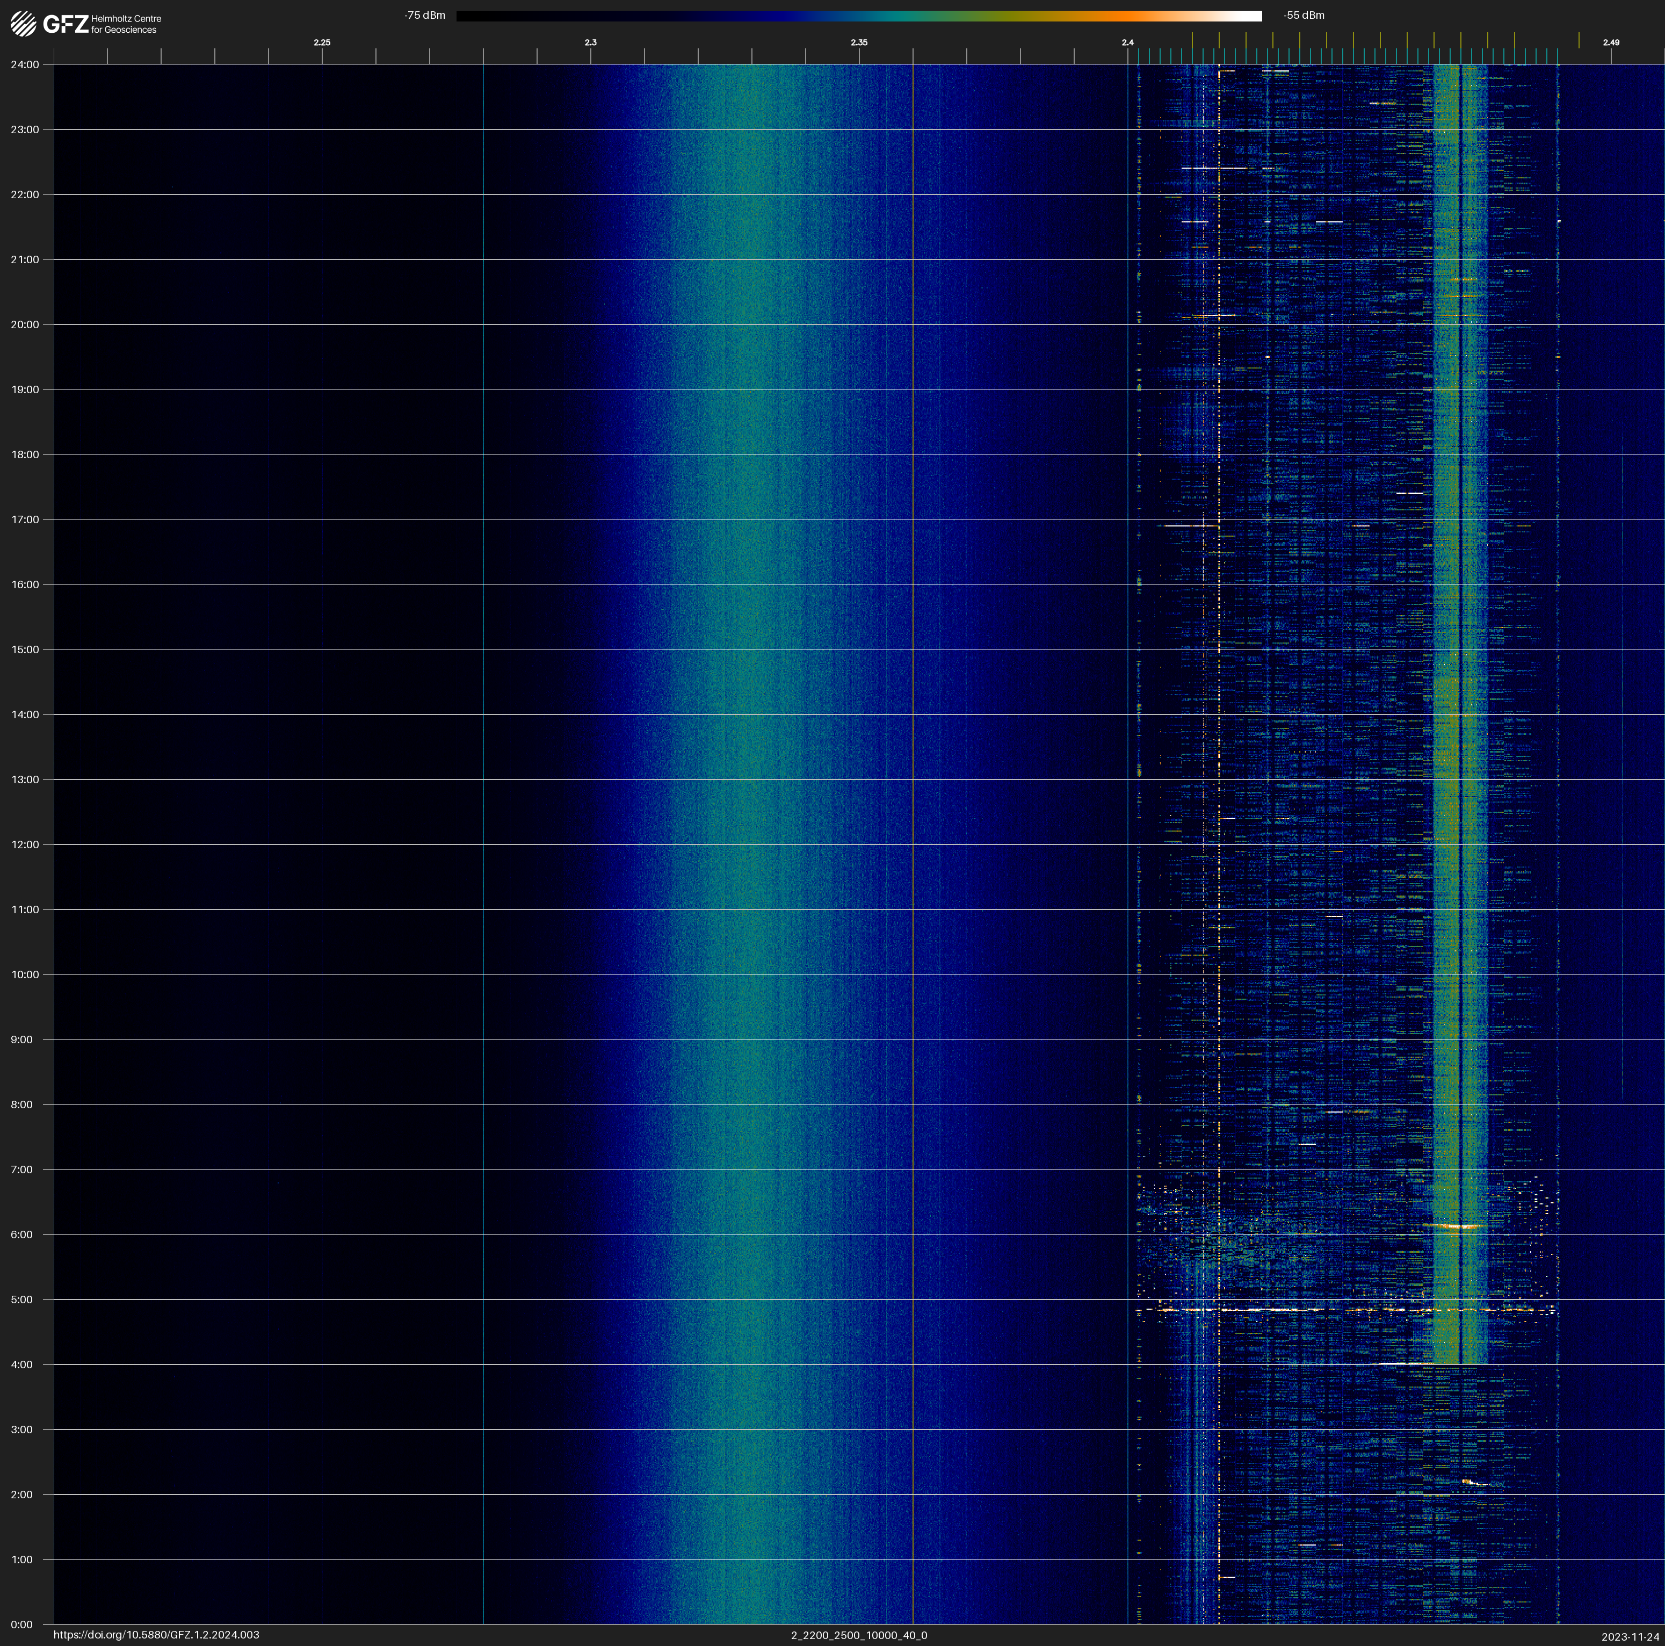Click the -55 dBm scale maximum label
This screenshot has height=1646, width=1665.
coord(1303,16)
